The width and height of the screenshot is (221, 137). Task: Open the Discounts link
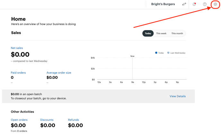pos(47,120)
